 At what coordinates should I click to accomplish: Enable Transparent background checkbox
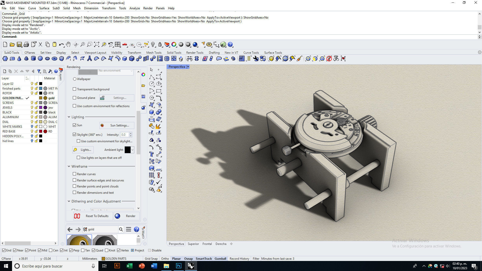74,89
